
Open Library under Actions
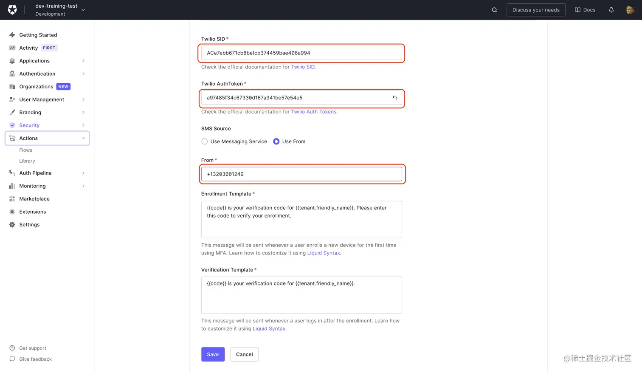point(27,161)
